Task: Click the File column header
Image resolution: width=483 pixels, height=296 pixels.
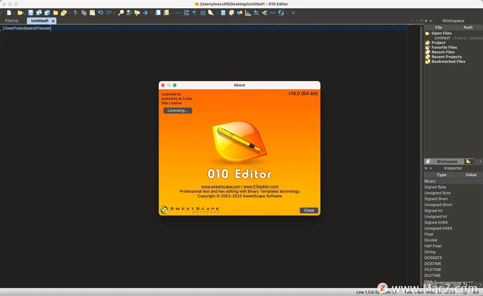Action: point(439,27)
